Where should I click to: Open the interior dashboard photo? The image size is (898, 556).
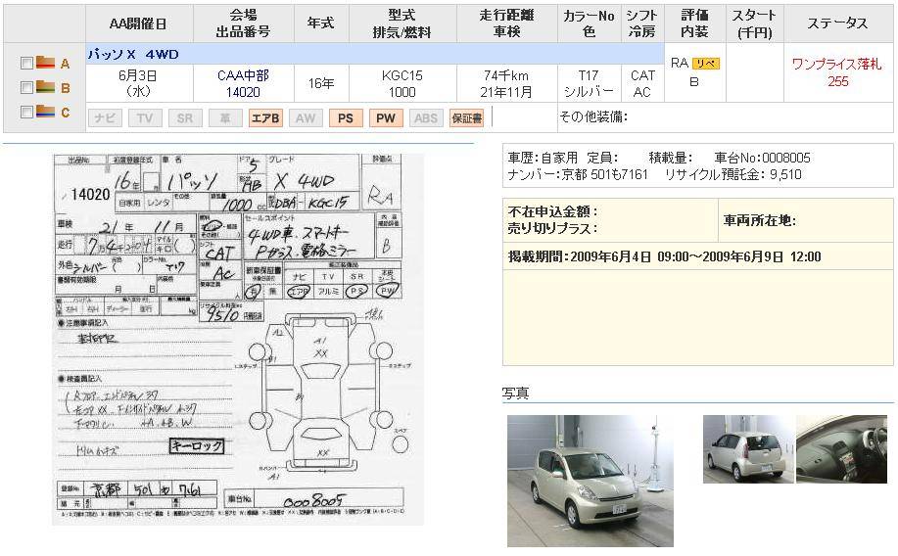(841, 449)
